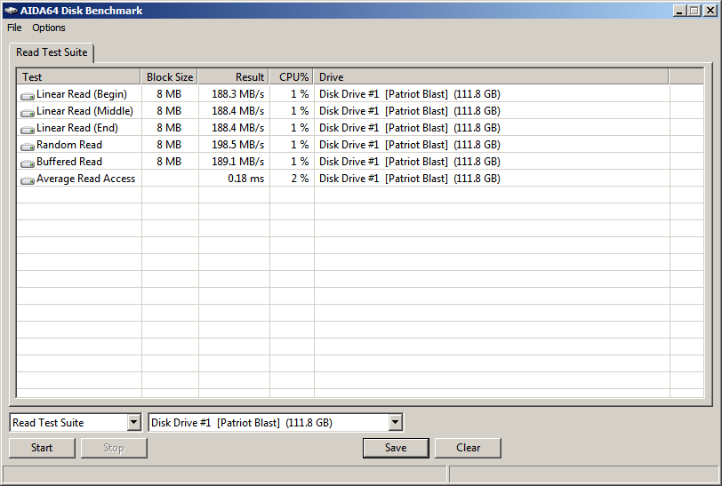Select the Linear Read (Begin) row
The width and height of the screenshot is (722, 486).
pos(360,94)
